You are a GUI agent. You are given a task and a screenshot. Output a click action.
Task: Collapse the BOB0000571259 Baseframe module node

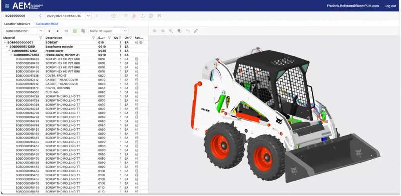point(7,47)
